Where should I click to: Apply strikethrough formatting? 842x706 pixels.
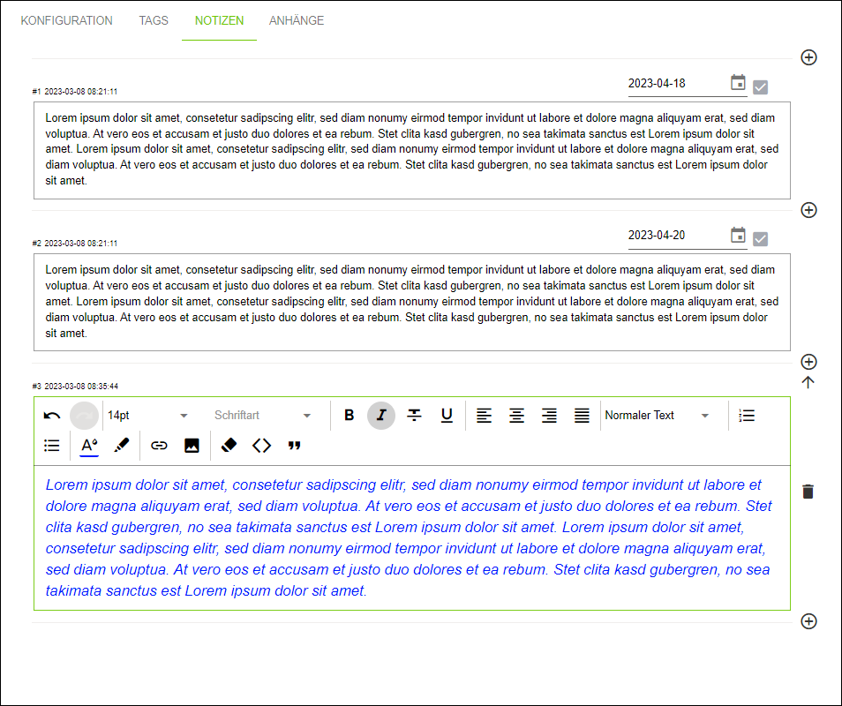[414, 415]
